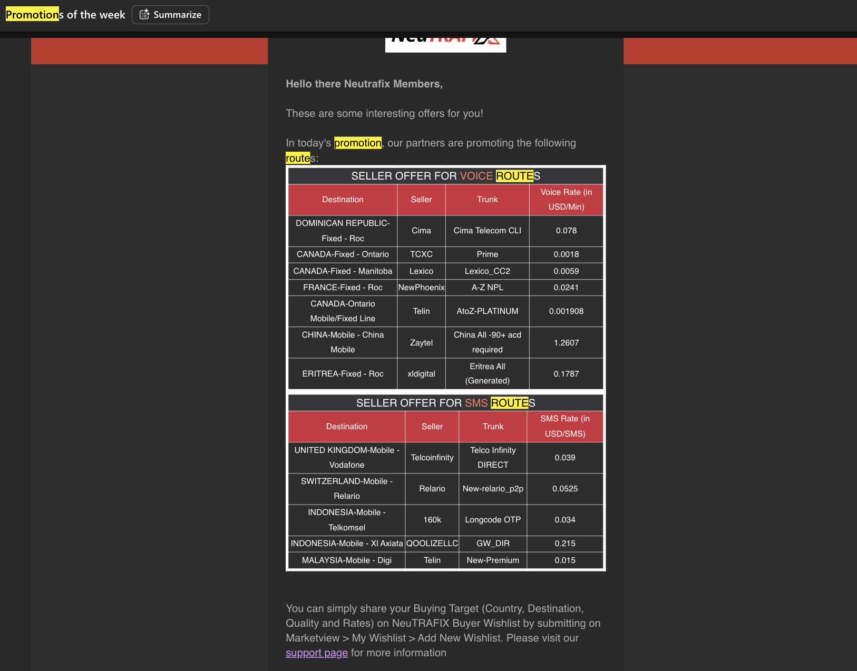Click 'SELLER OFFER FOR VOICE ROUTES' heading
857x671 pixels.
[x=445, y=176]
